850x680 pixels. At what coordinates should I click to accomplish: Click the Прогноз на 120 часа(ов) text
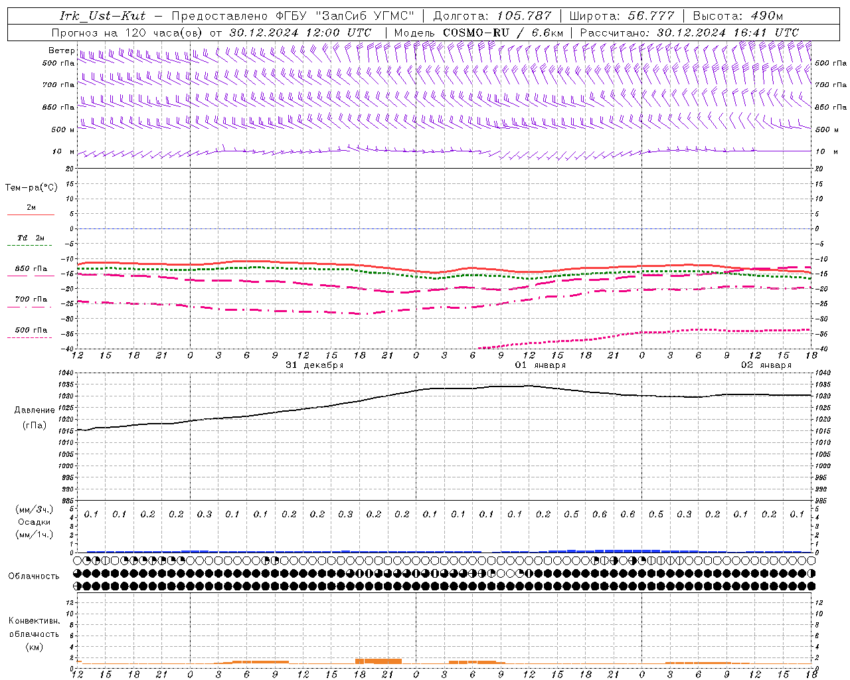127,33
